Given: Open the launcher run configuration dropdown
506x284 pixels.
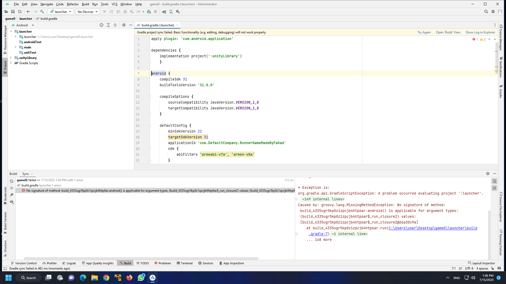Looking at the screenshot, I should pos(61,12).
